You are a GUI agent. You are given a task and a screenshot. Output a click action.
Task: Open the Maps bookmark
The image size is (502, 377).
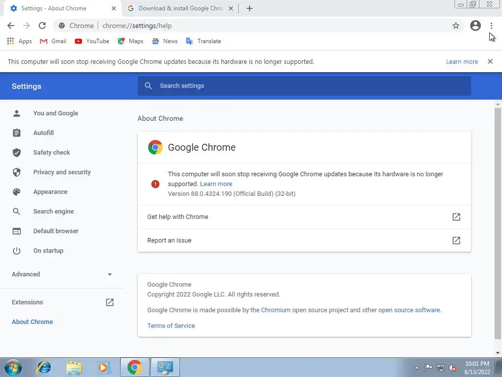click(130, 41)
